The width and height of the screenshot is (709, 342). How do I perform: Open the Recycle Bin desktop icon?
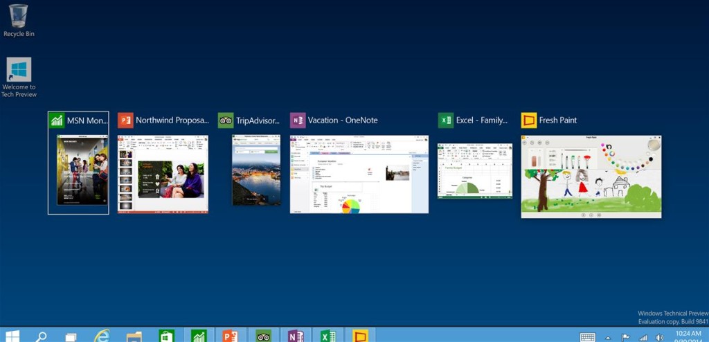click(x=19, y=21)
